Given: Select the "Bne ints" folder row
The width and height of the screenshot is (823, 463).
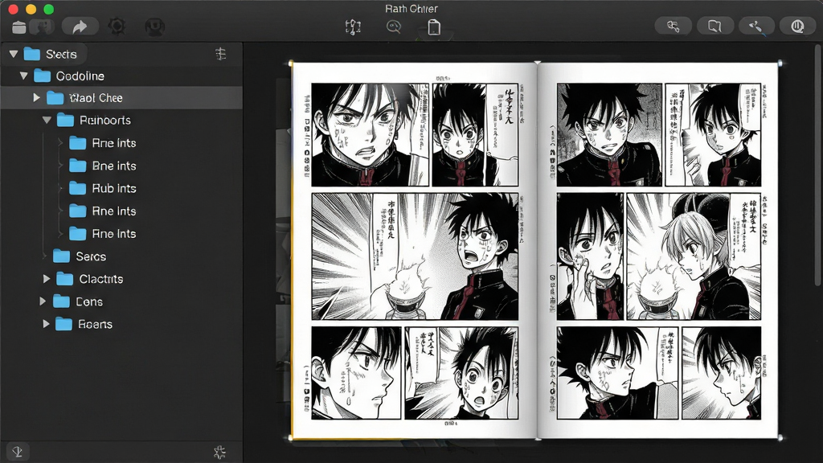Looking at the screenshot, I should (x=121, y=166).
